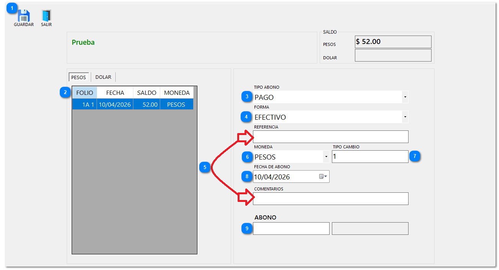Click the 10/04/2026 cell in table
This screenshot has width=499, height=270.
[115, 104]
